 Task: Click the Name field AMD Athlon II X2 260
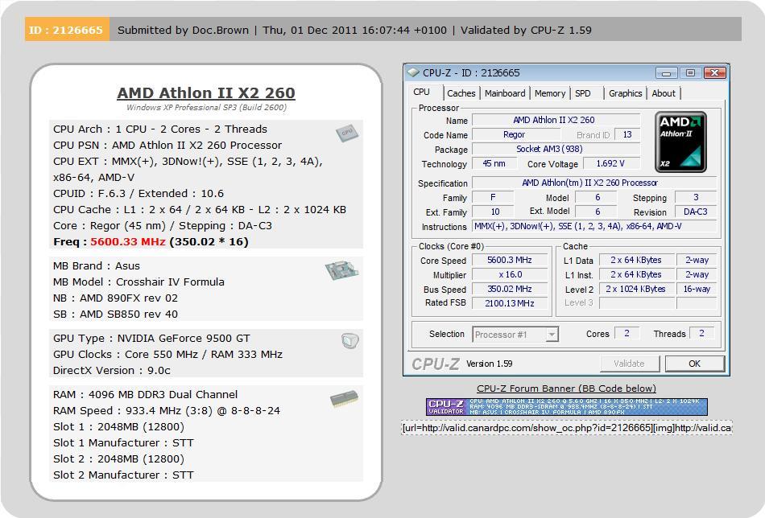556,120
